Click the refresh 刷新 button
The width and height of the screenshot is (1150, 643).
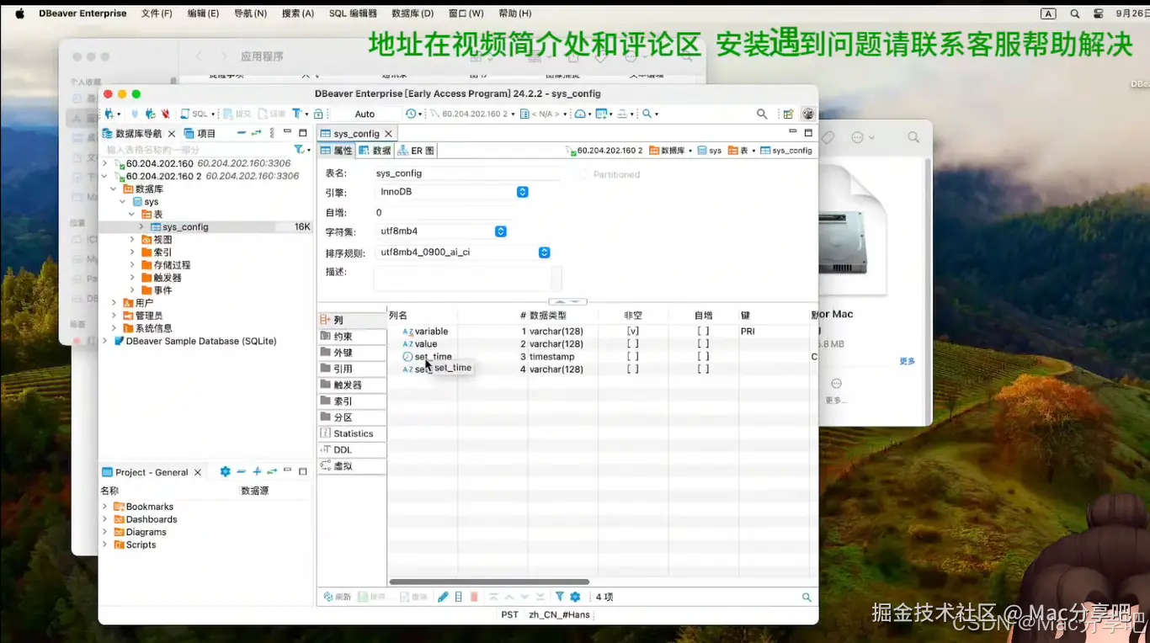click(x=337, y=597)
